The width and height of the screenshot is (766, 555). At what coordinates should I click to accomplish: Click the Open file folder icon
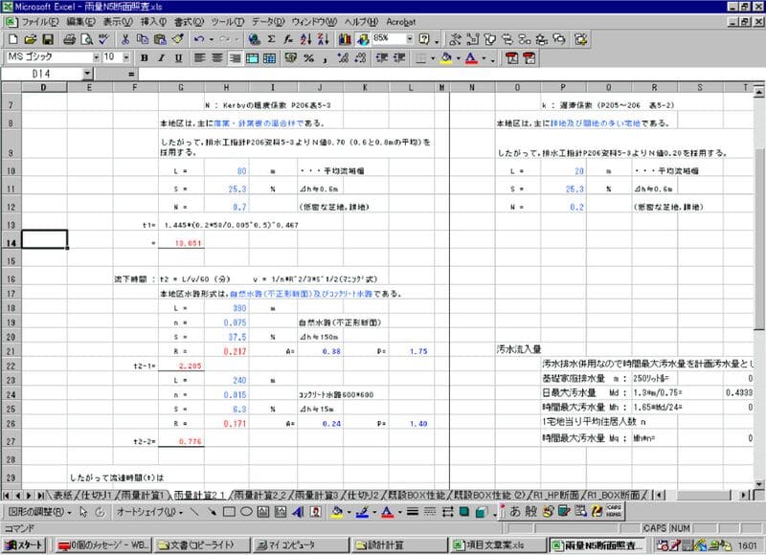[31, 39]
